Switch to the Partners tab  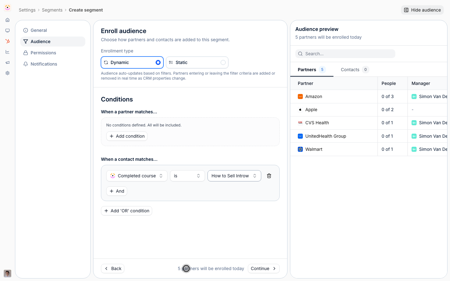(x=312, y=70)
